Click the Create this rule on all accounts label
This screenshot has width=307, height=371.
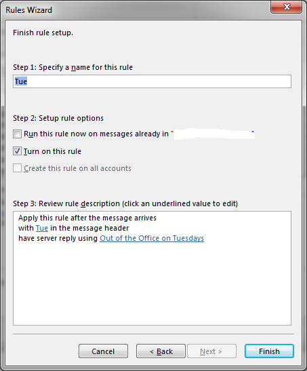point(77,168)
